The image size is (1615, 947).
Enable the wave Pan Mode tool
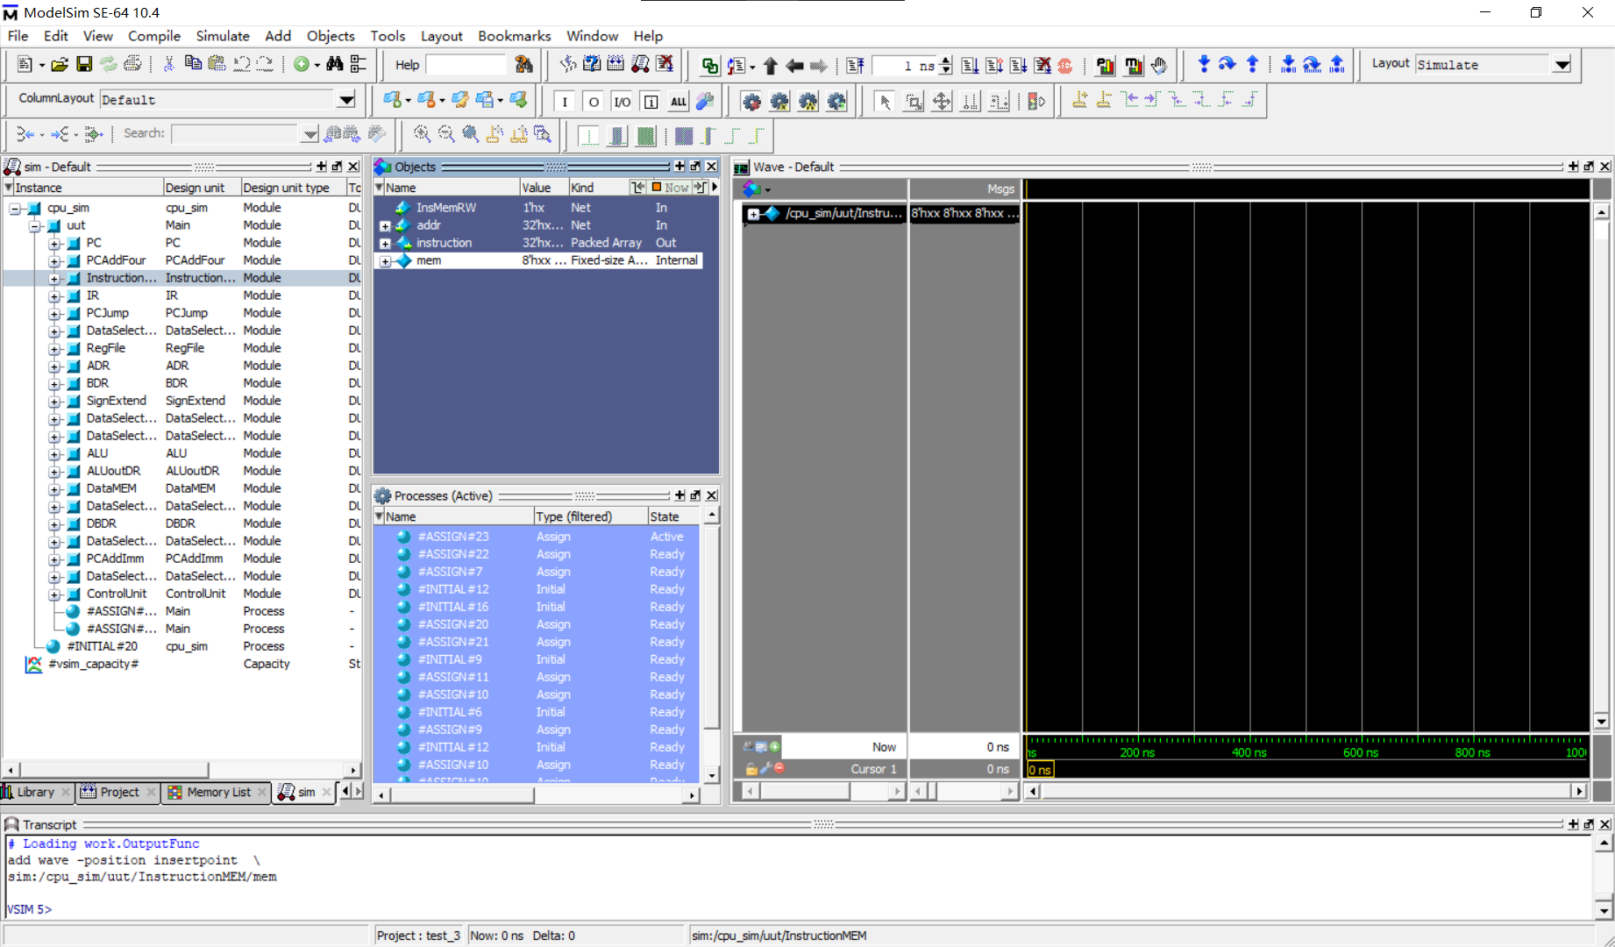coord(942,102)
